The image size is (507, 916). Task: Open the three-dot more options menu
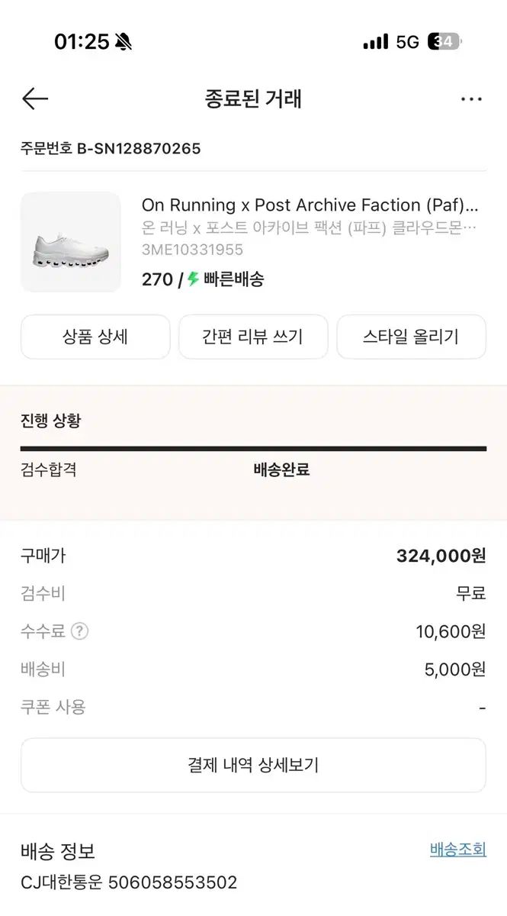point(471,99)
